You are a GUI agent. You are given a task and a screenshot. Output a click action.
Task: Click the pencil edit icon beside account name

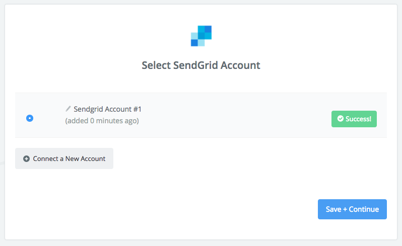tap(68, 109)
